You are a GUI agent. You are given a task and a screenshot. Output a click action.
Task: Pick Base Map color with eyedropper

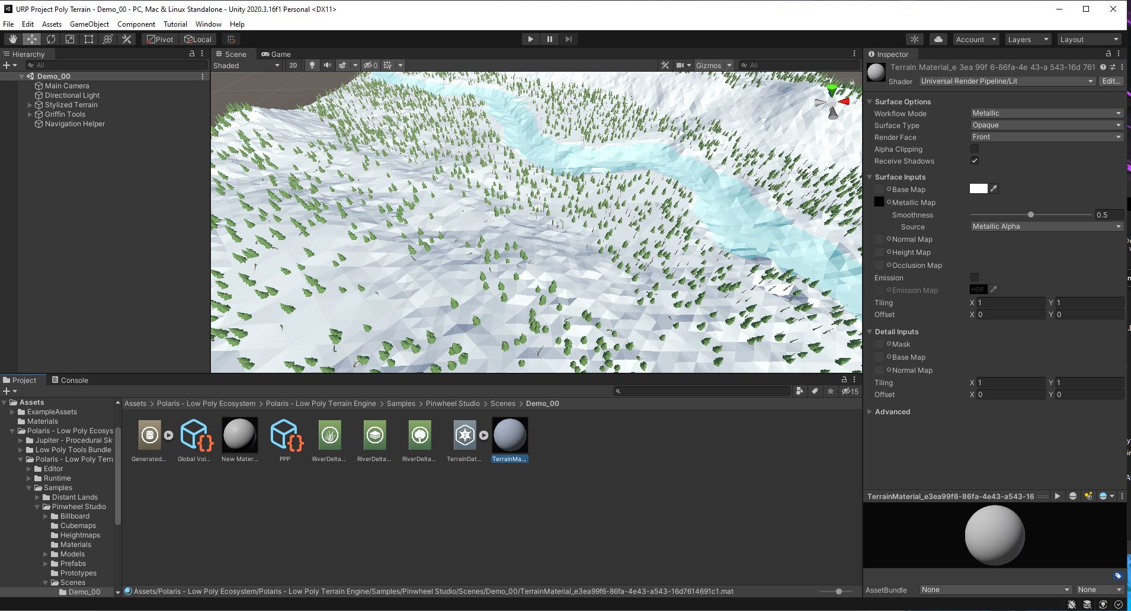994,188
